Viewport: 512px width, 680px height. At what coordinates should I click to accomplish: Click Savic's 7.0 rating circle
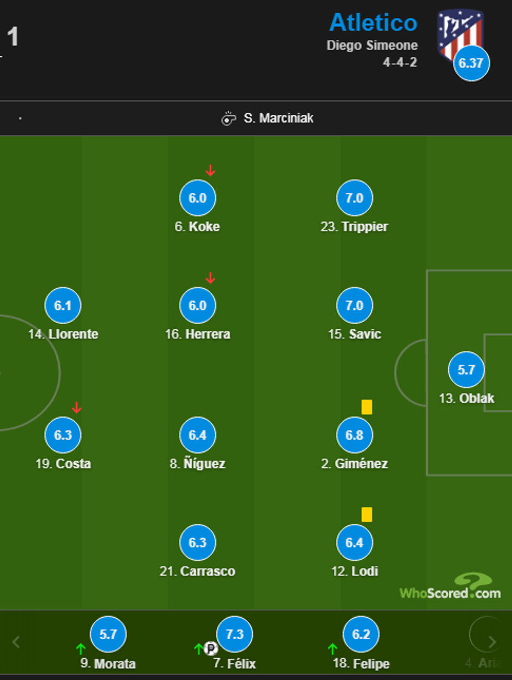(354, 305)
